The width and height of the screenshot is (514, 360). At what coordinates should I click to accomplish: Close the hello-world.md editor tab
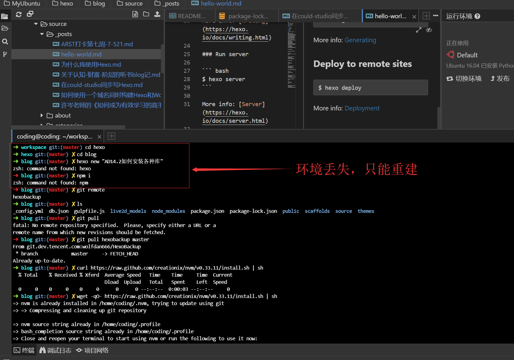pyautogui.click(x=414, y=17)
